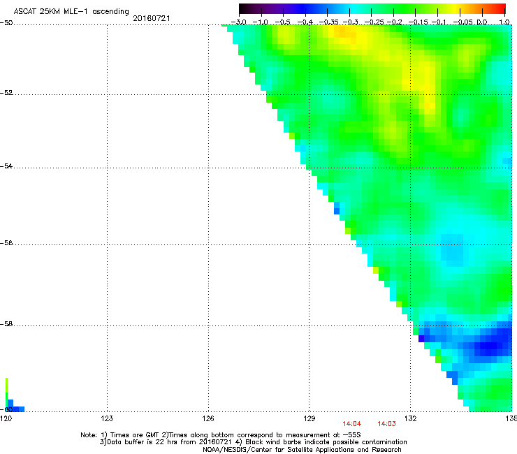Screen dimensions: 517x454
Task: Click the note line "3)Data buffer is 22 hrs"
Action: point(253,442)
